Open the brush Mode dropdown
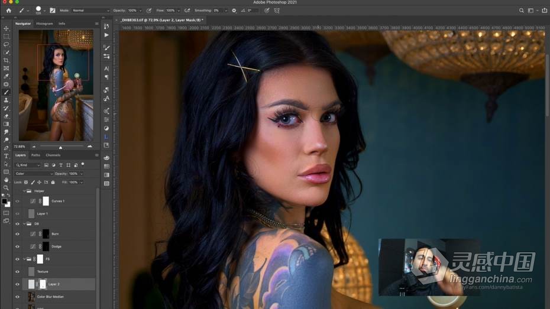Screen dimensions: 550x309 point(91,11)
